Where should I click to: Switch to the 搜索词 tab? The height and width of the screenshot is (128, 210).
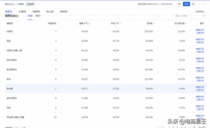[9, 12]
